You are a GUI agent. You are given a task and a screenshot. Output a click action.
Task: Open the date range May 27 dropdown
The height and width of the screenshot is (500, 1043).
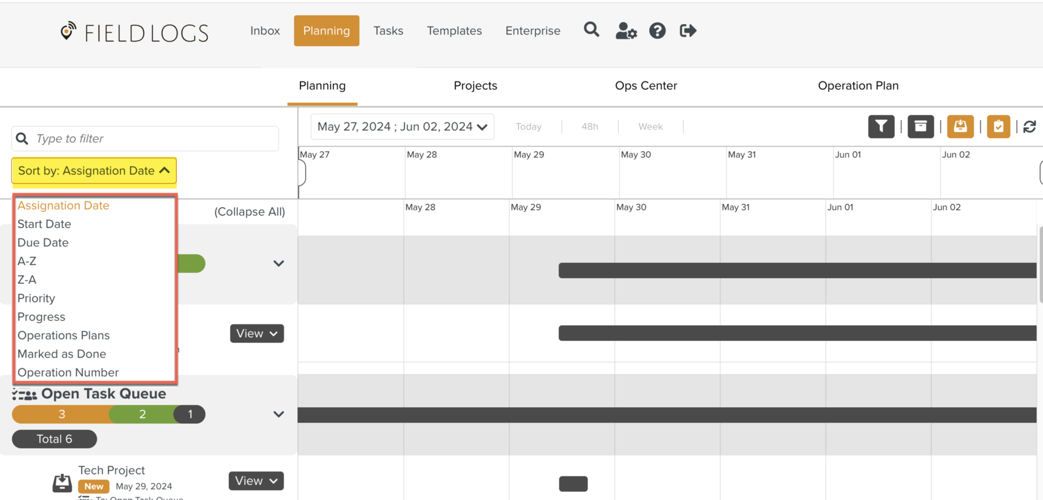pos(402,126)
